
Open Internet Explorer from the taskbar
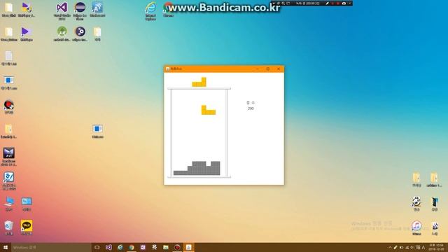(x=120, y=247)
